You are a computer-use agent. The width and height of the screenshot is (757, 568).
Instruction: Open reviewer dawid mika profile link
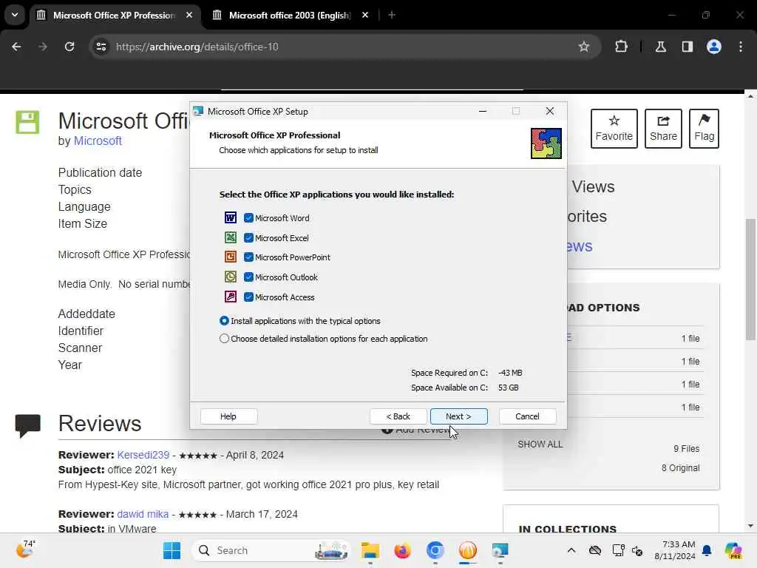pyautogui.click(x=143, y=515)
